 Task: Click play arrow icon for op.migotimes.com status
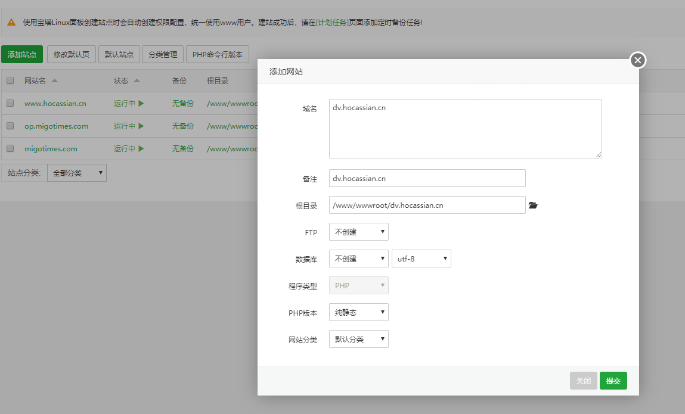pos(141,126)
